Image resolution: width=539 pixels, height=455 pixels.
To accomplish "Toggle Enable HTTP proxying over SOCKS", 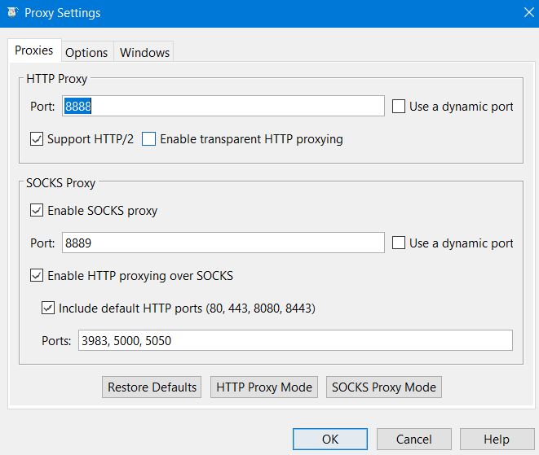I will click(37, 276).
